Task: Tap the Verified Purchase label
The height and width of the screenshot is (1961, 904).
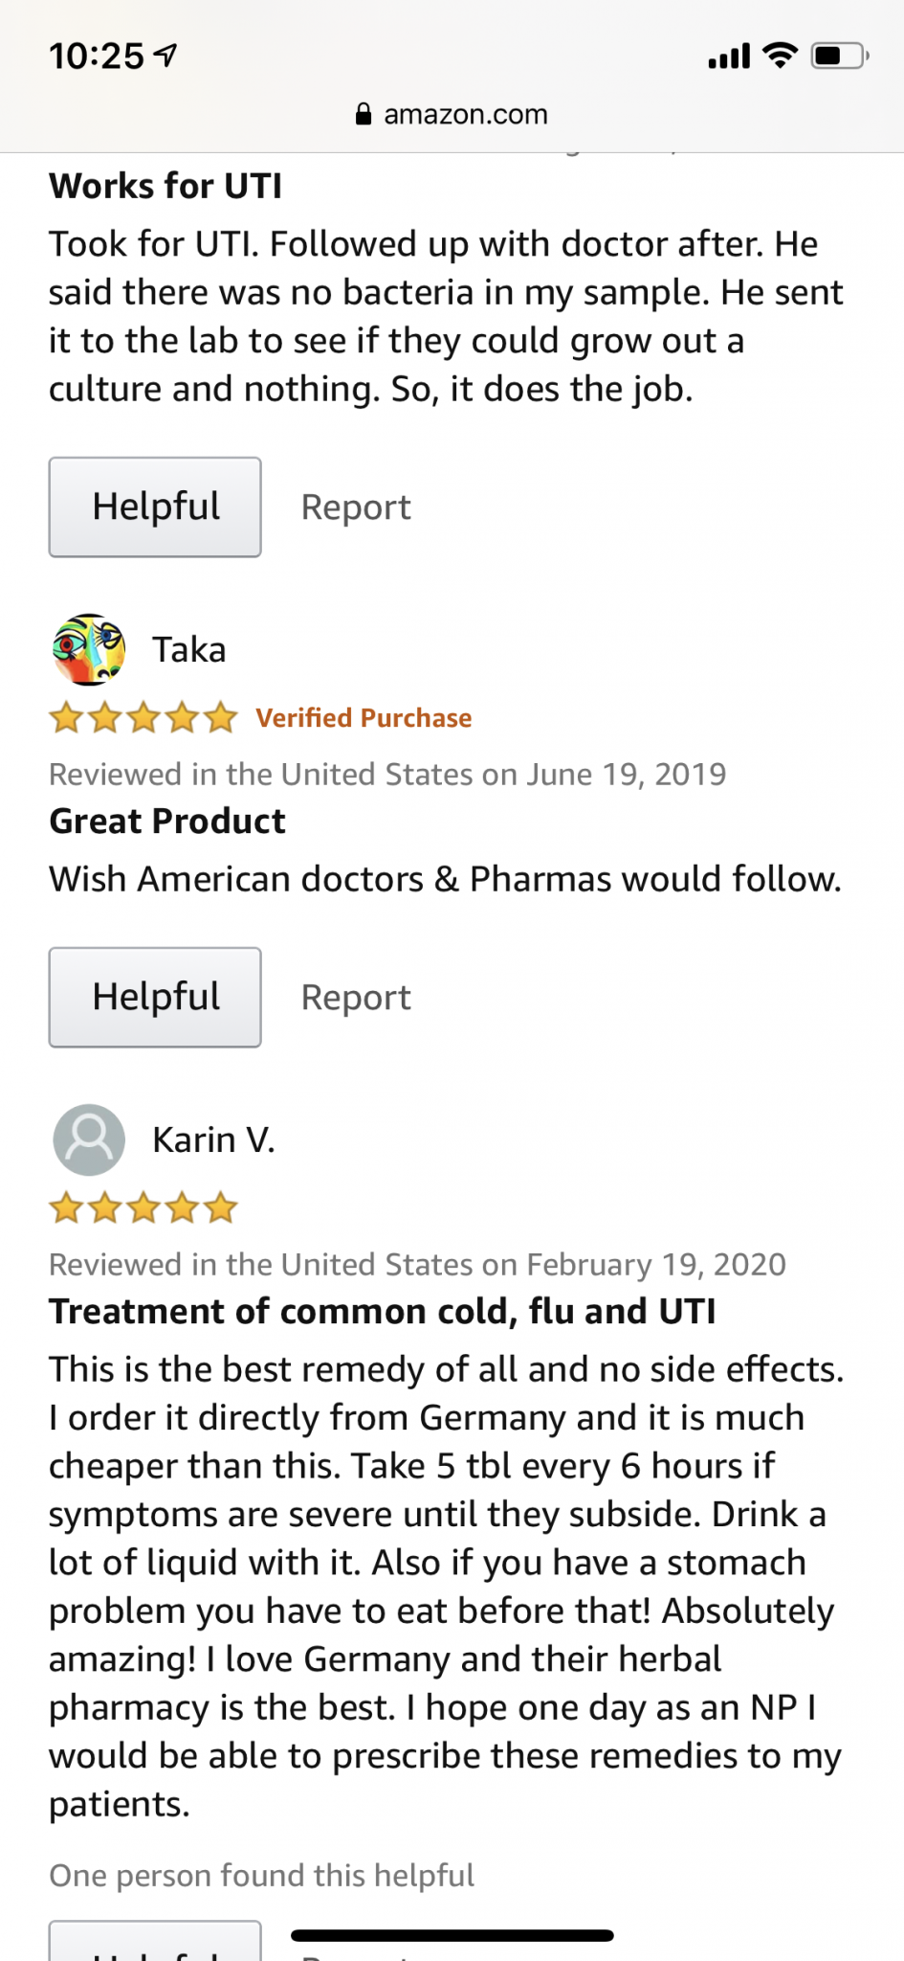Action: (x=364, y=718)
